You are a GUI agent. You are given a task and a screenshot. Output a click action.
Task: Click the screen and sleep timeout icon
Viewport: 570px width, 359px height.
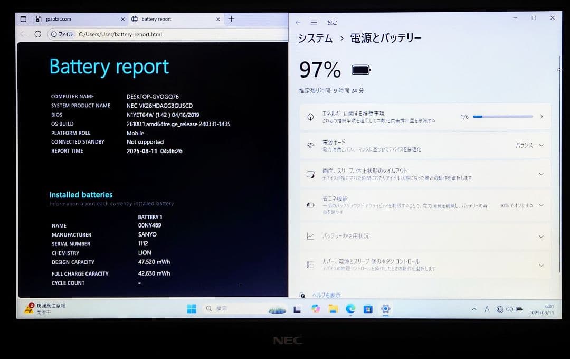pos(312,175)
